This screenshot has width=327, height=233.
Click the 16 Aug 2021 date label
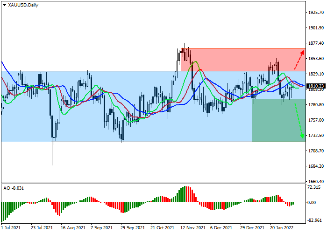(73, 228)
